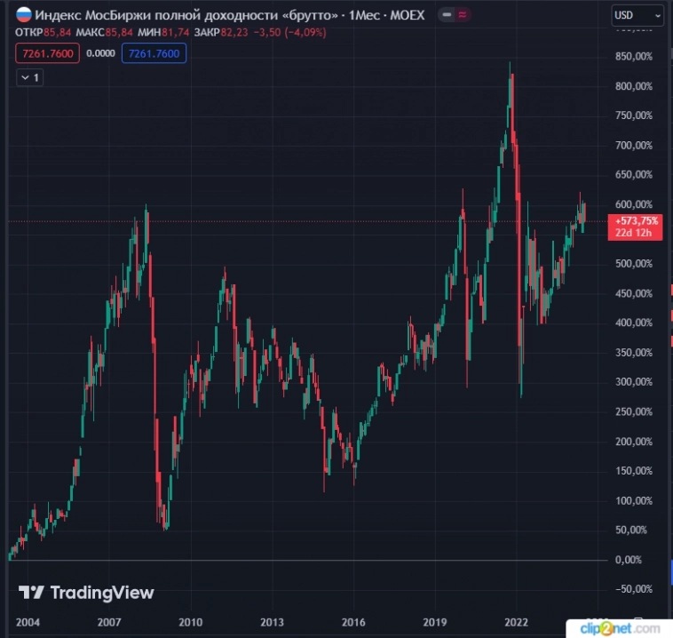Click the 2010 label on the time axis
The image size is (673, 638).
pos(190,622)
